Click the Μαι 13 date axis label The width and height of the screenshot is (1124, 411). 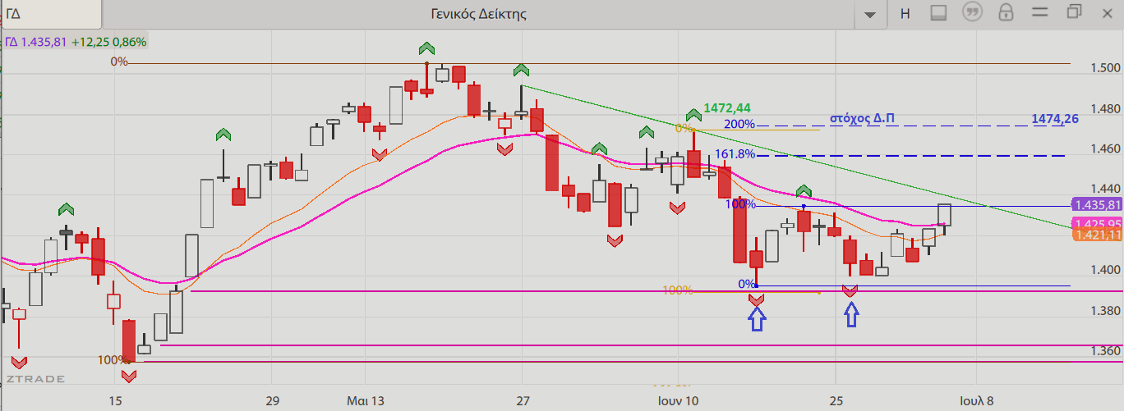(x=365, y=401)
